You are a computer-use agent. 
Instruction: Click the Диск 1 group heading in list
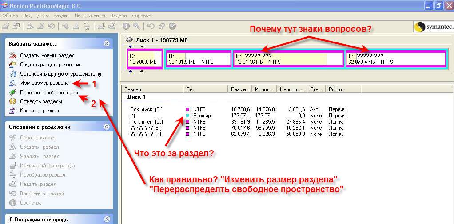click(x=136, y=97)
